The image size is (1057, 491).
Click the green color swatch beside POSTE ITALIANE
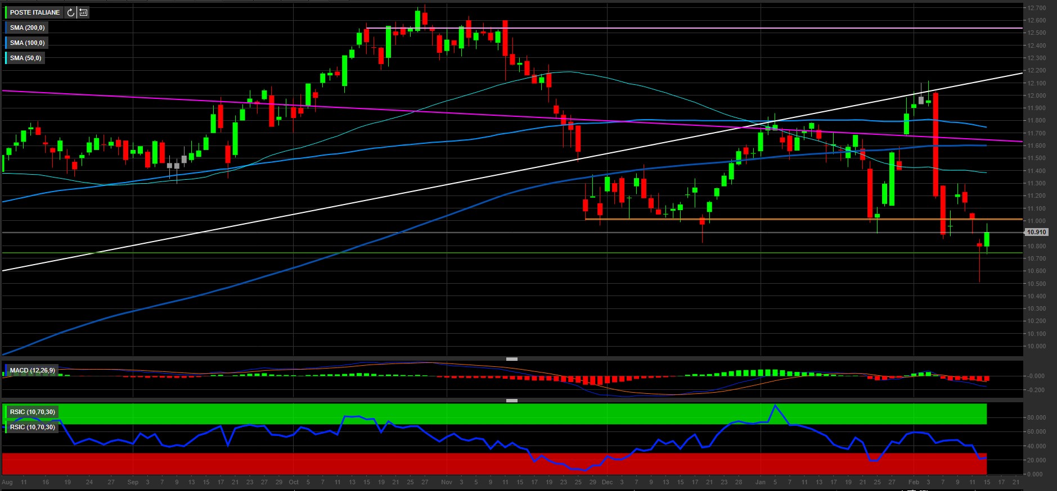point(6,12)
